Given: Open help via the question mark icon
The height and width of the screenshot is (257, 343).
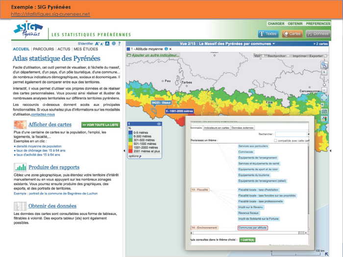Looking at the screenshot, I should click(x=119, y=44).
